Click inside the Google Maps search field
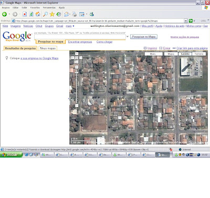The height and width of the screenshot is (198, 210). [x=80, y=37]
